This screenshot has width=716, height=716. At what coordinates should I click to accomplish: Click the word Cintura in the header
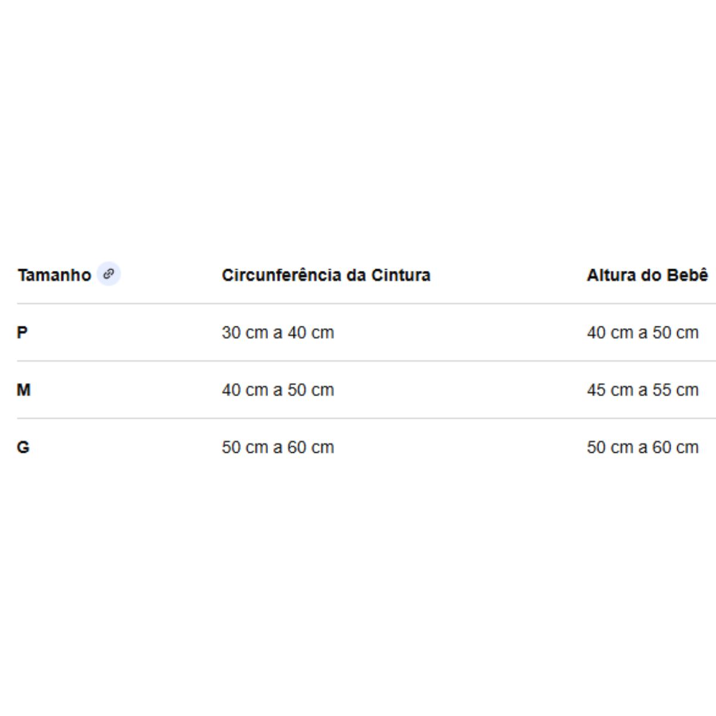(x=400, y=275)
